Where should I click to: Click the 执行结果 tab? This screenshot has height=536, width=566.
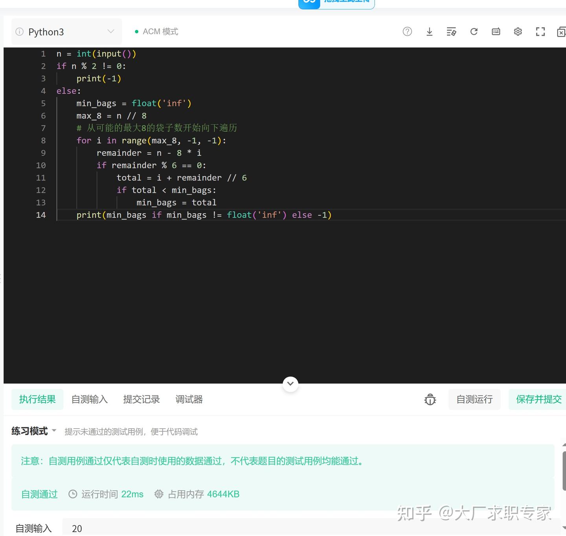pos(37,399)
